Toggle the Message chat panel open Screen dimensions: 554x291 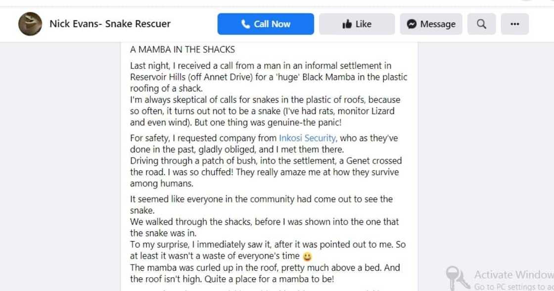click(x=430, y=23)
